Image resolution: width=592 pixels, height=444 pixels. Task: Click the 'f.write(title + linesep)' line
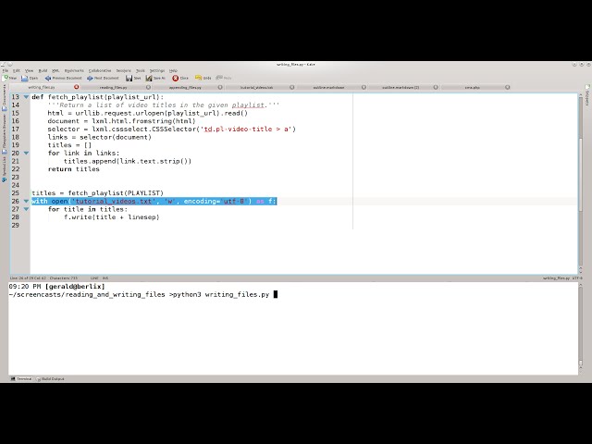111,217
